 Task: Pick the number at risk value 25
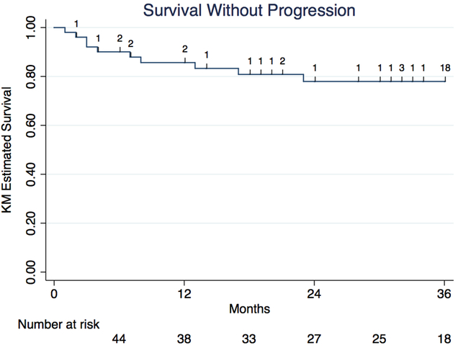point(379,338)
